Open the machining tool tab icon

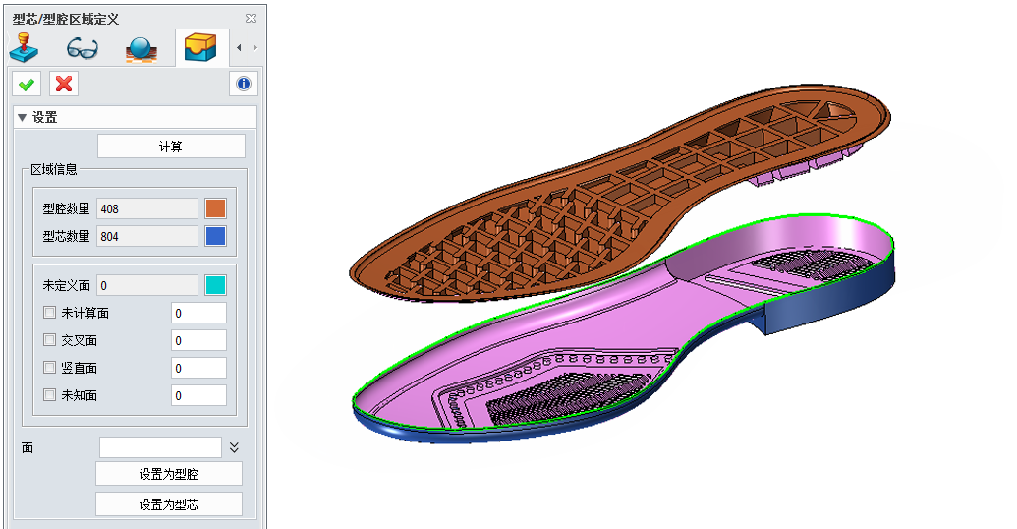click(25, 47)
